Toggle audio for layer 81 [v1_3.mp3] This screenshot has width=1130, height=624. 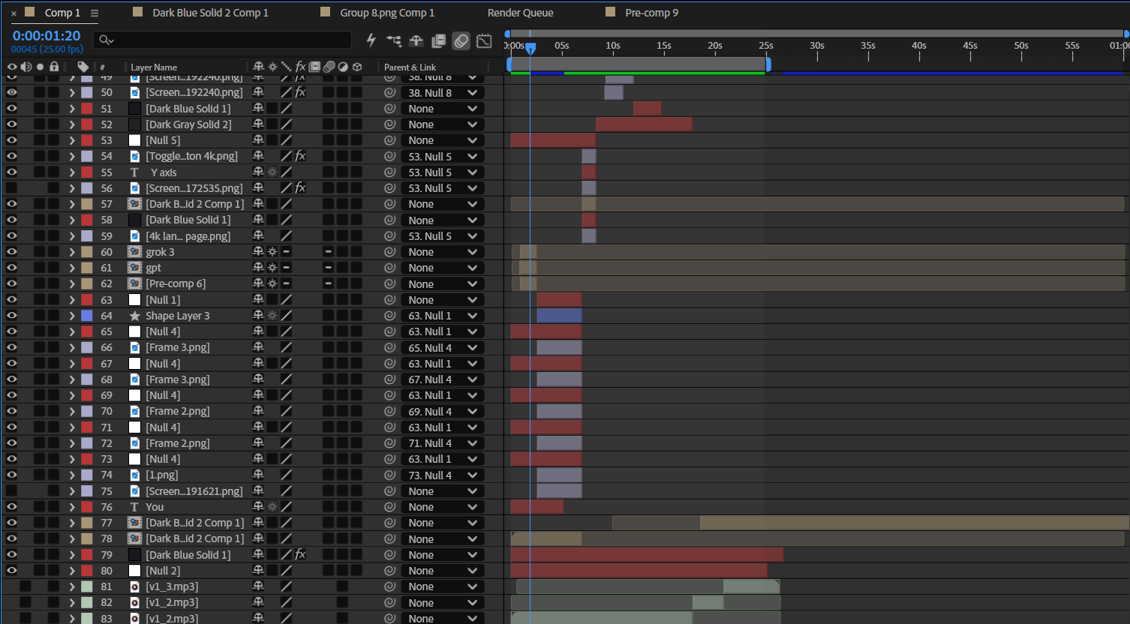[x=26, y=586]
